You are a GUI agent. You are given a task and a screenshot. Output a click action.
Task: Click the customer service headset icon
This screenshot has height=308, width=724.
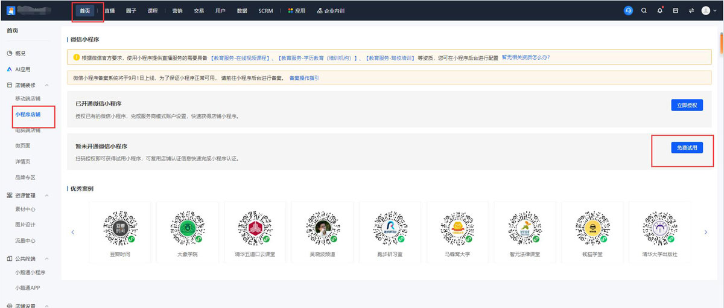click(x=628, y=11)
